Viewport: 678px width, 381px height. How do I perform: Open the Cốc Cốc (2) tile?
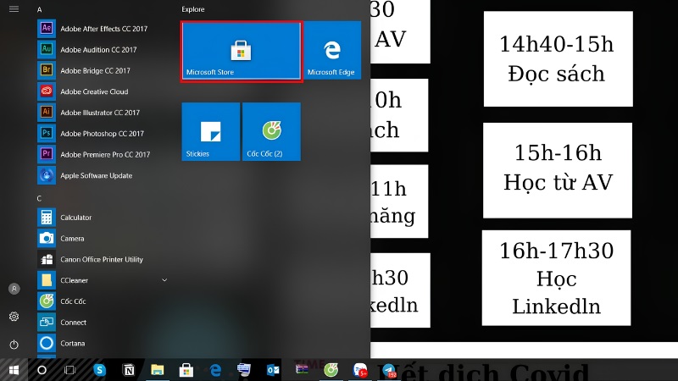click(271, 132)
